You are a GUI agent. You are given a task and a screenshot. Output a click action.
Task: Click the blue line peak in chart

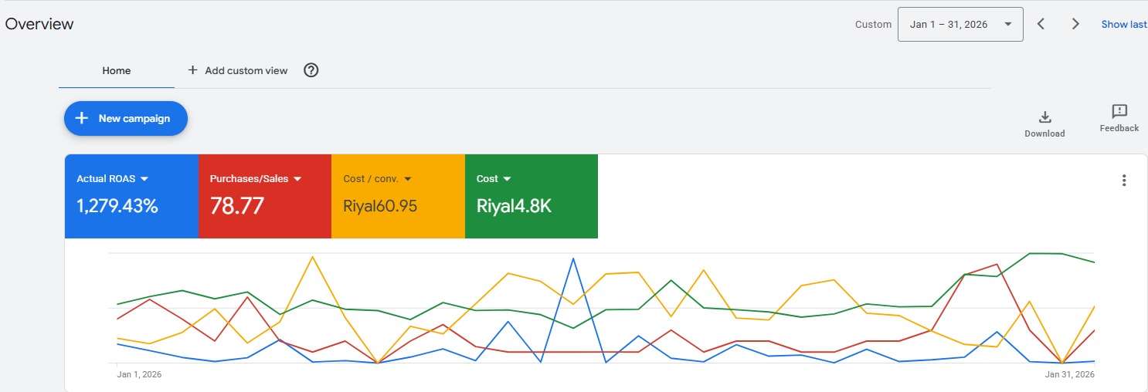pos(572,259)
